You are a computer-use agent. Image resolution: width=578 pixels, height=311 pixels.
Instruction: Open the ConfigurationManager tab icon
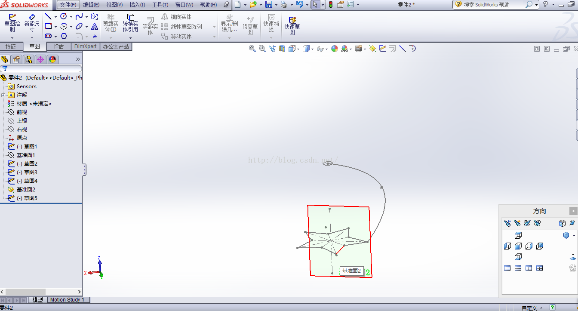pos(28,59)
